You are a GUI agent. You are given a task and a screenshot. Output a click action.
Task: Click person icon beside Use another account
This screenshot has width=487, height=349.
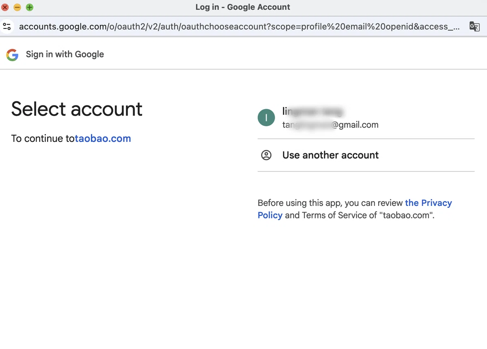pyautogui.click(x=266, y=155)
